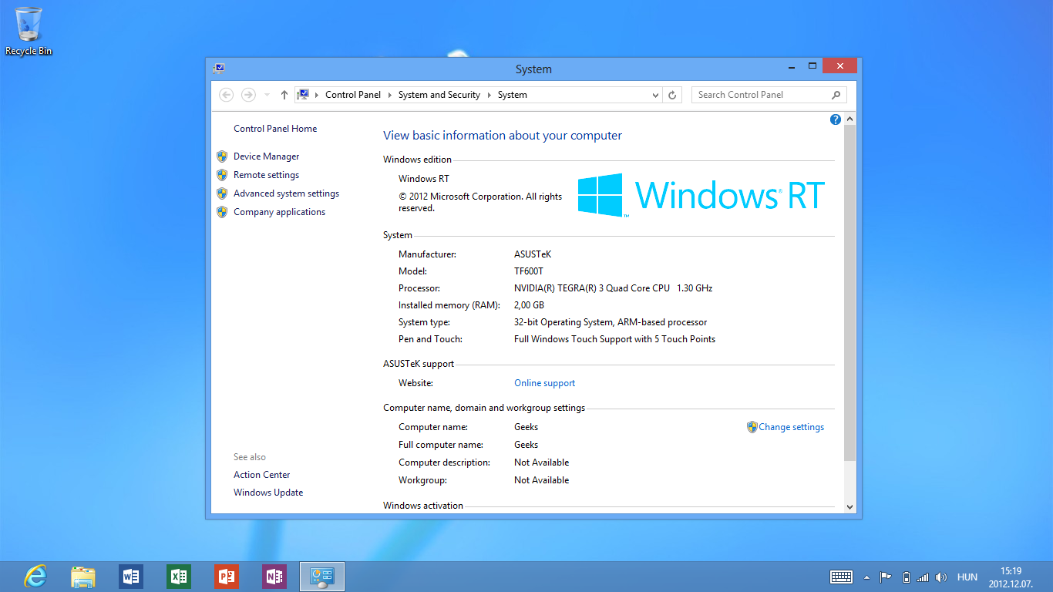Show hidden system tray icons
Image resolution: width=1053 pixels, height=592 pixels.
tap(866, 577)
